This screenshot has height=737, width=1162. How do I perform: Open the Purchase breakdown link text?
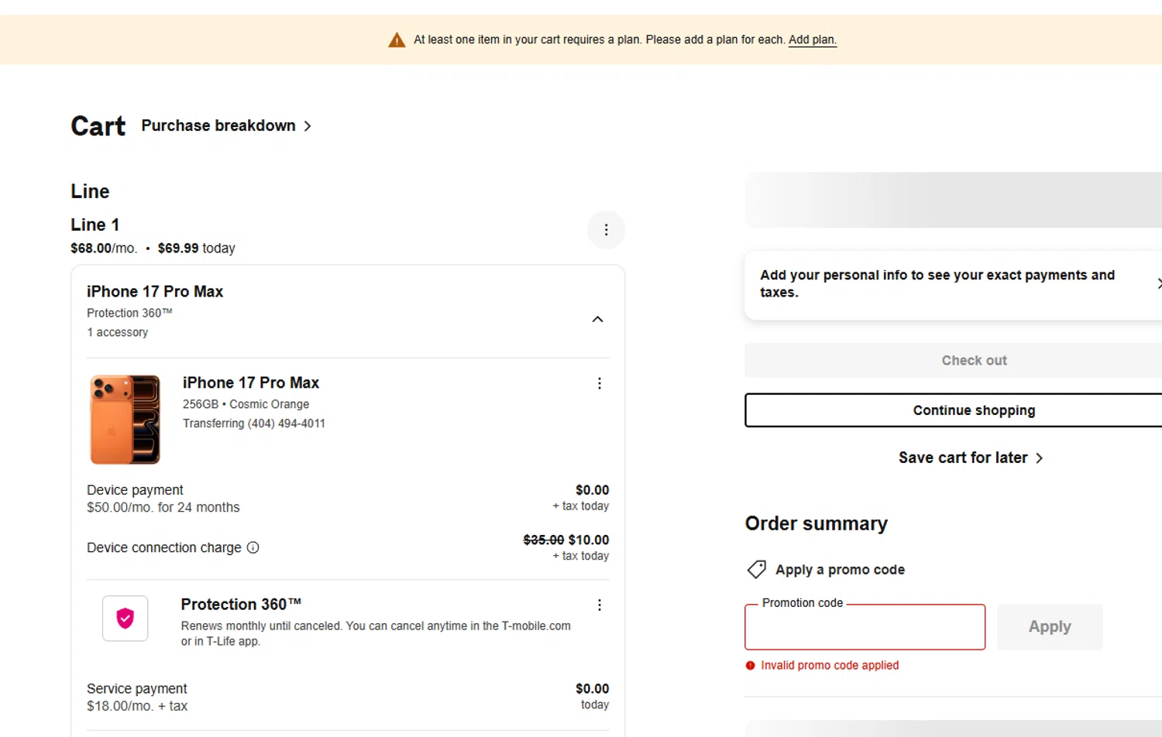click(x=218, y=126)
